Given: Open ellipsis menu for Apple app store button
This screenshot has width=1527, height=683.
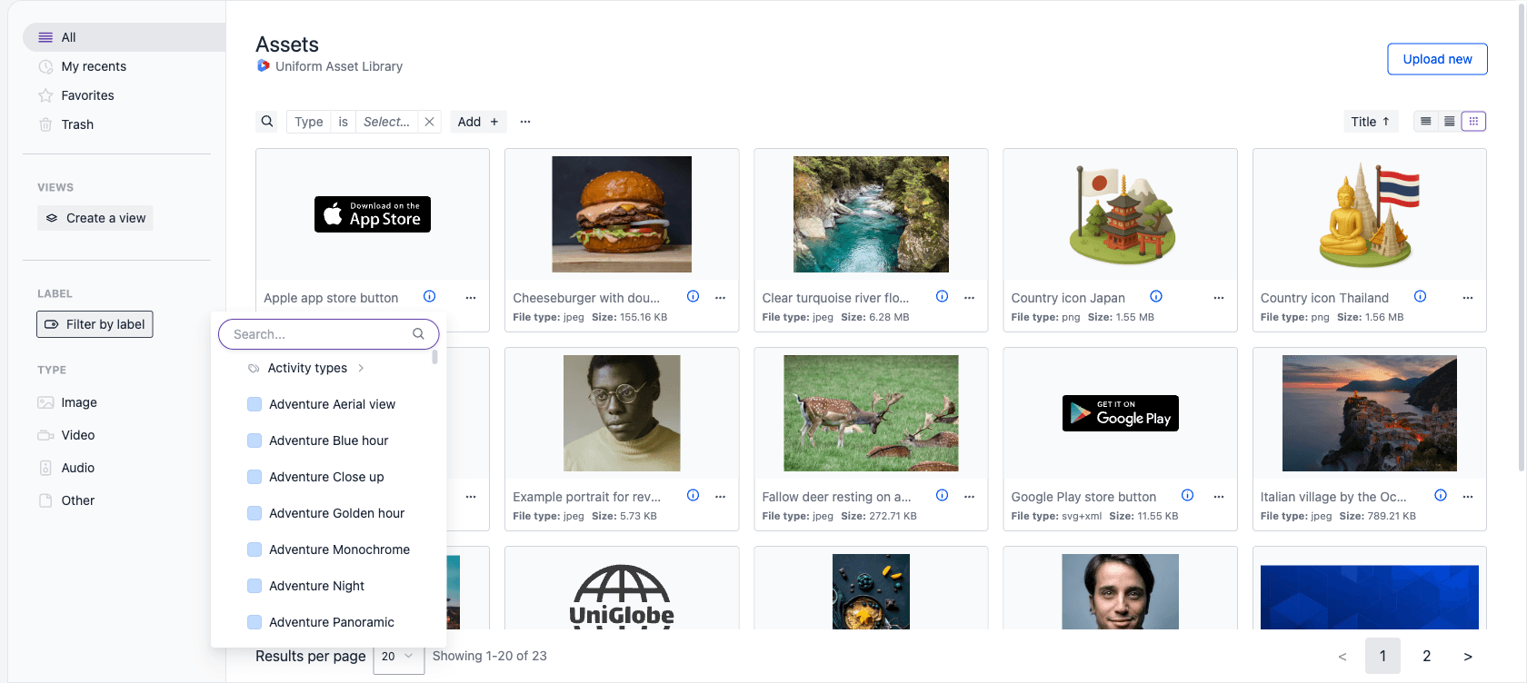Looking at the screenshot, I should (471, 298).
